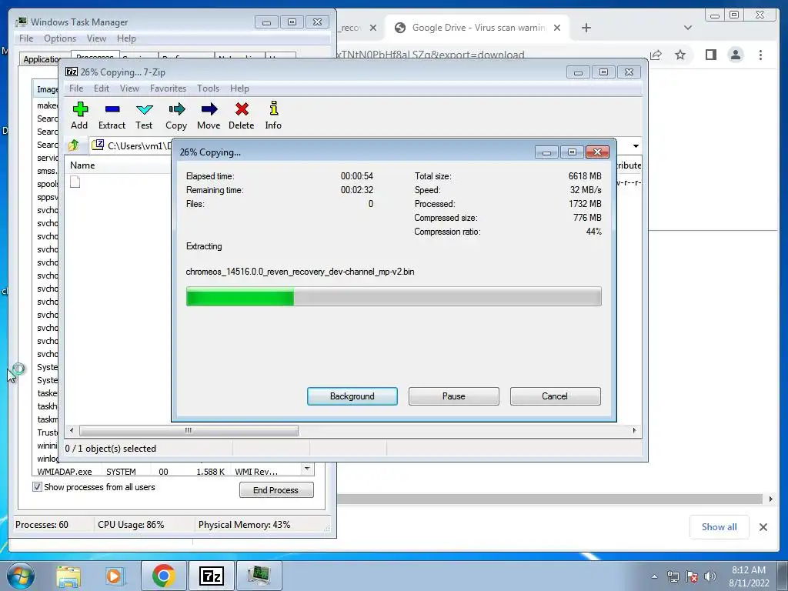788x591 pixels.
Task: Click the 'Processes: 60' status text
Action: click(42, 525)
